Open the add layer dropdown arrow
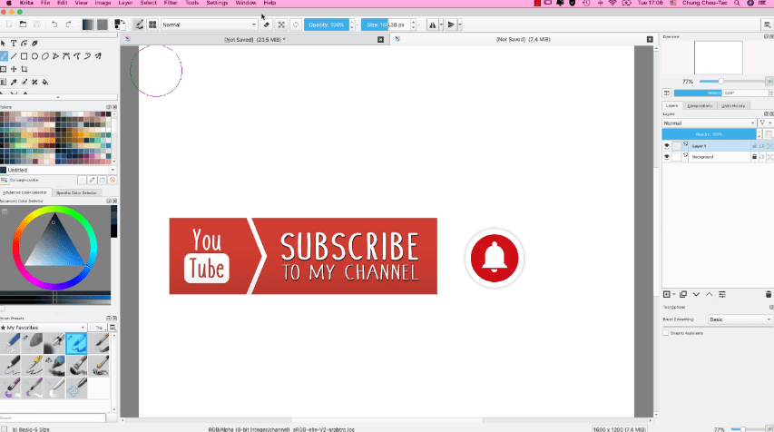 pyautogui.click(x=674, y=294)
